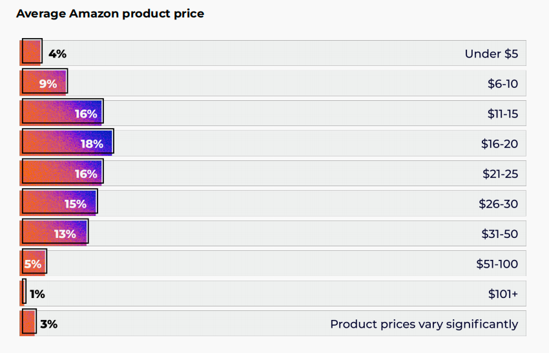Select the 3% bar at the bottom

28,323
